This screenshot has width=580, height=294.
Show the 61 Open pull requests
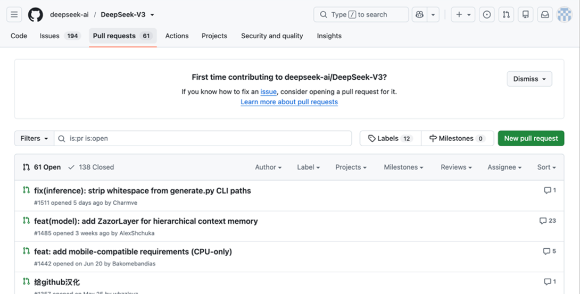tap(42, 167)
